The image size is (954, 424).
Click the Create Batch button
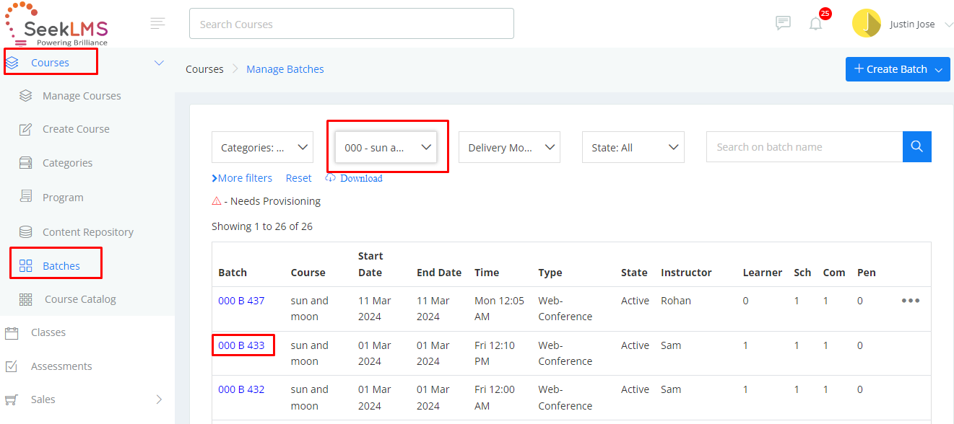point(898,69)
